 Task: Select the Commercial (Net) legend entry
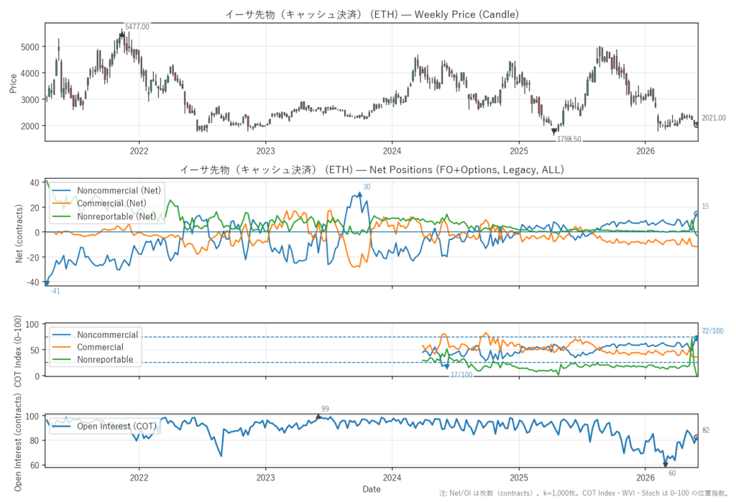(99, 203)
